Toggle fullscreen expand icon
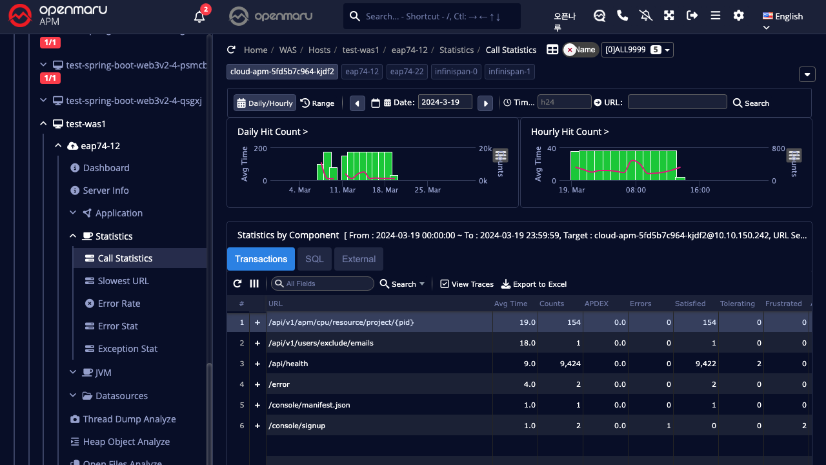The width and height of the screenshot is (826, 465). click(x=669, y=15)
